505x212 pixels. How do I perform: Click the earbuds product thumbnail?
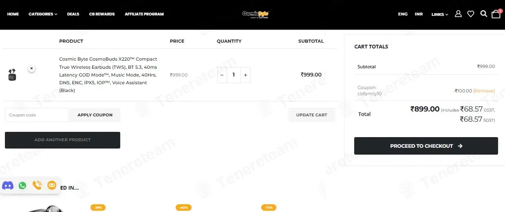[x=12, y=75]
